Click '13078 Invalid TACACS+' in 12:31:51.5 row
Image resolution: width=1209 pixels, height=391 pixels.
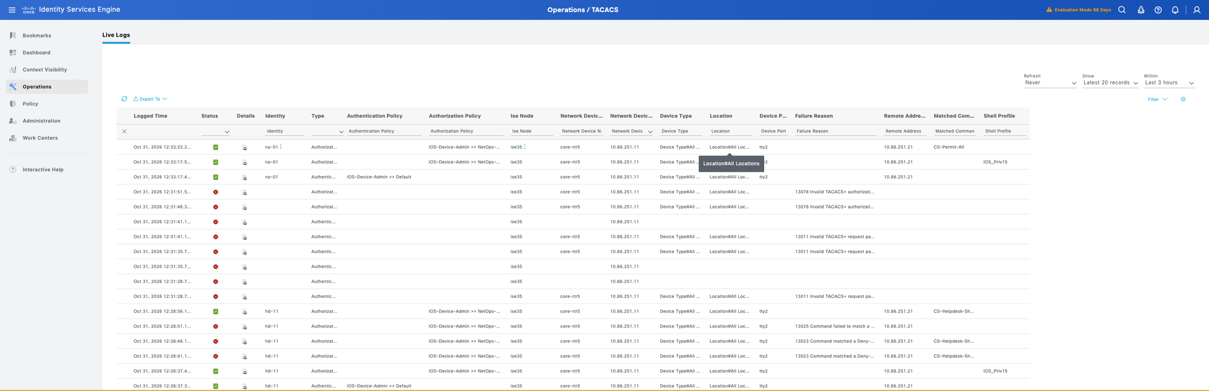point(834,192)
